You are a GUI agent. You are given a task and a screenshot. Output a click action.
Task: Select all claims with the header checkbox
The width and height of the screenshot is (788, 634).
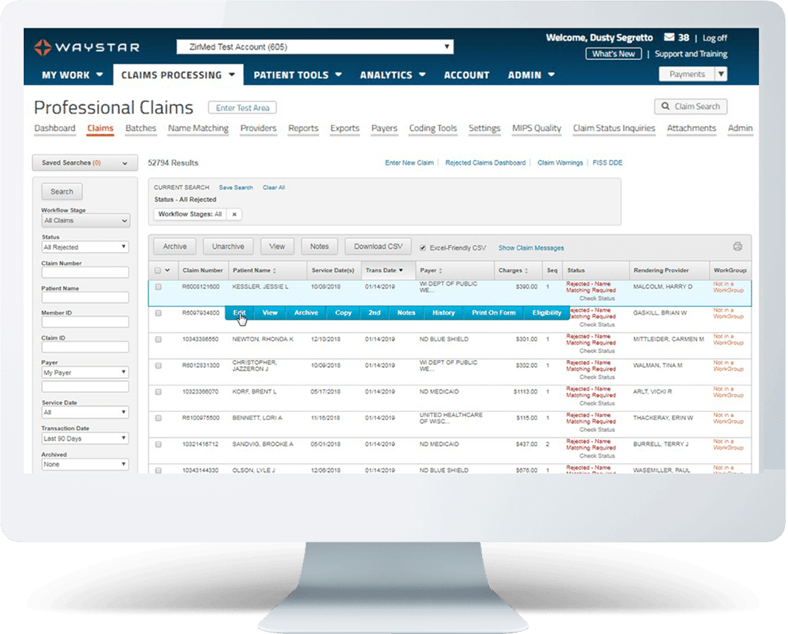(156, 269)
